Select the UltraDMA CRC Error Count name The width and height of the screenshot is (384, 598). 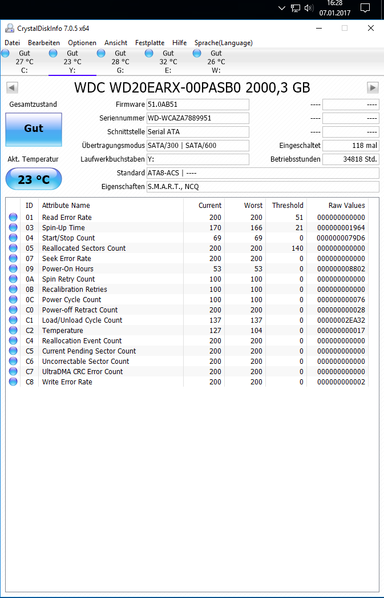pyautogui.click(x=82, y=372)
